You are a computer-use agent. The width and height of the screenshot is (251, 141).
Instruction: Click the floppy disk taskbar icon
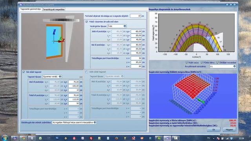coord(15,138)
